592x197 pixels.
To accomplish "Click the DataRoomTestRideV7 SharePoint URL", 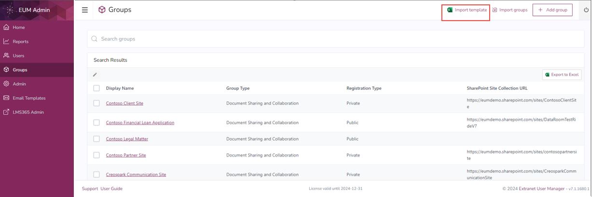I will click(521, 122).
